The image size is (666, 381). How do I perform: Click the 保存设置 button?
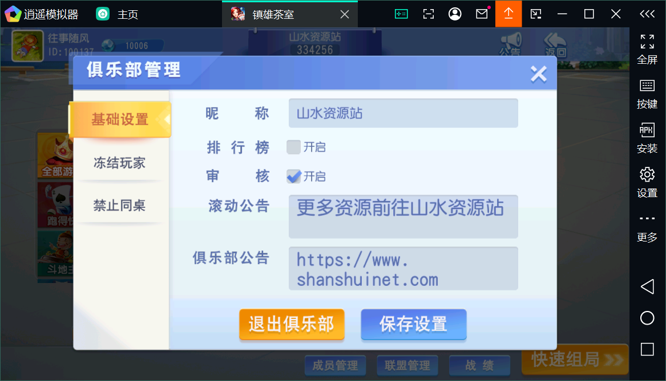pyautogui.click(x=413, y=324)
